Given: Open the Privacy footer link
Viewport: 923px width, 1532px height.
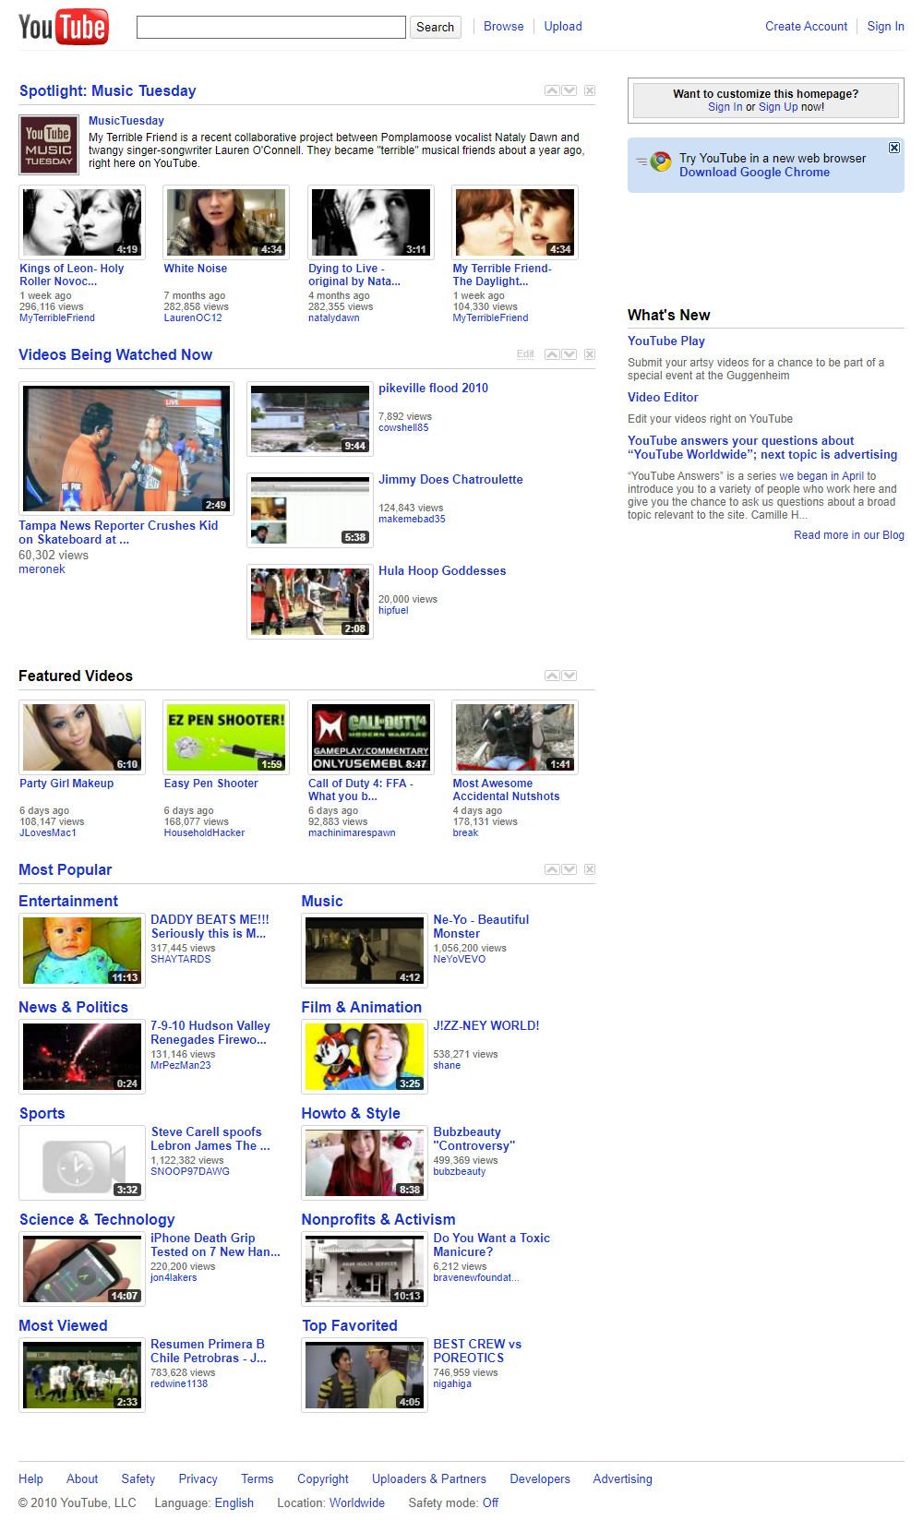Looking at the screenshot, I should (198, 1478).
